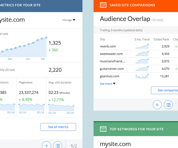Expand the See more sites link
178x148 pixels.
108,84
